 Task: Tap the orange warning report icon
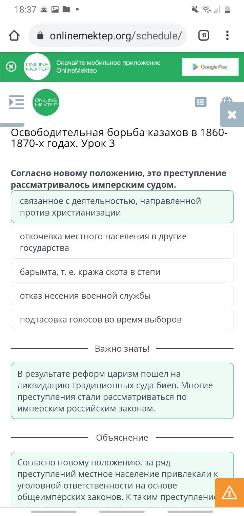[229, 492]
